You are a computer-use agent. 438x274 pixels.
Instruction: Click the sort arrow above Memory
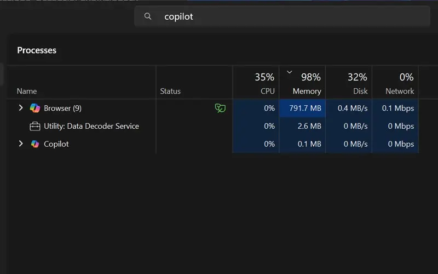290,72
